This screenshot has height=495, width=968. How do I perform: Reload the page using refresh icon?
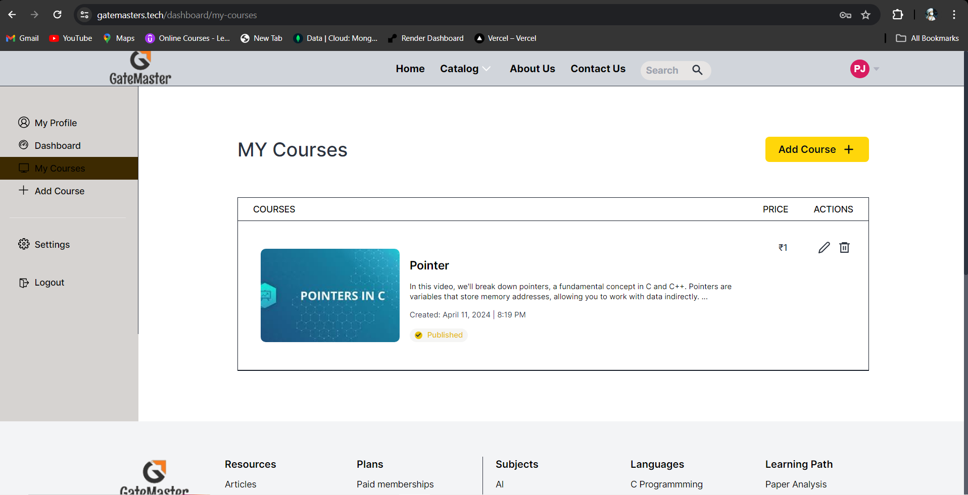click(x=58, y=15)
